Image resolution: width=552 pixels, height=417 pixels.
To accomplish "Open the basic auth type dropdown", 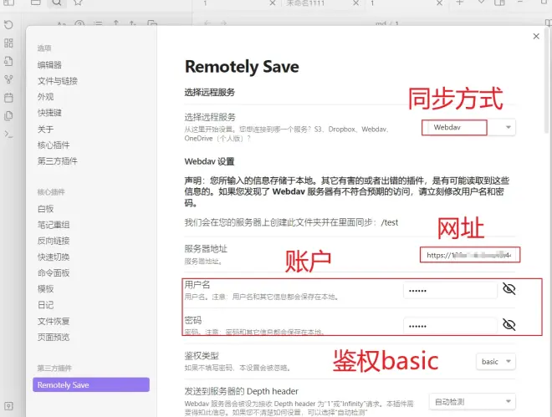I will [x=496, y=362].
